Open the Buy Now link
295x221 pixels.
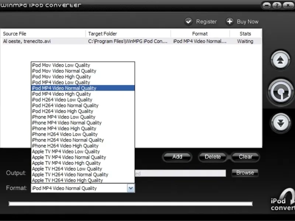[247, 22]
